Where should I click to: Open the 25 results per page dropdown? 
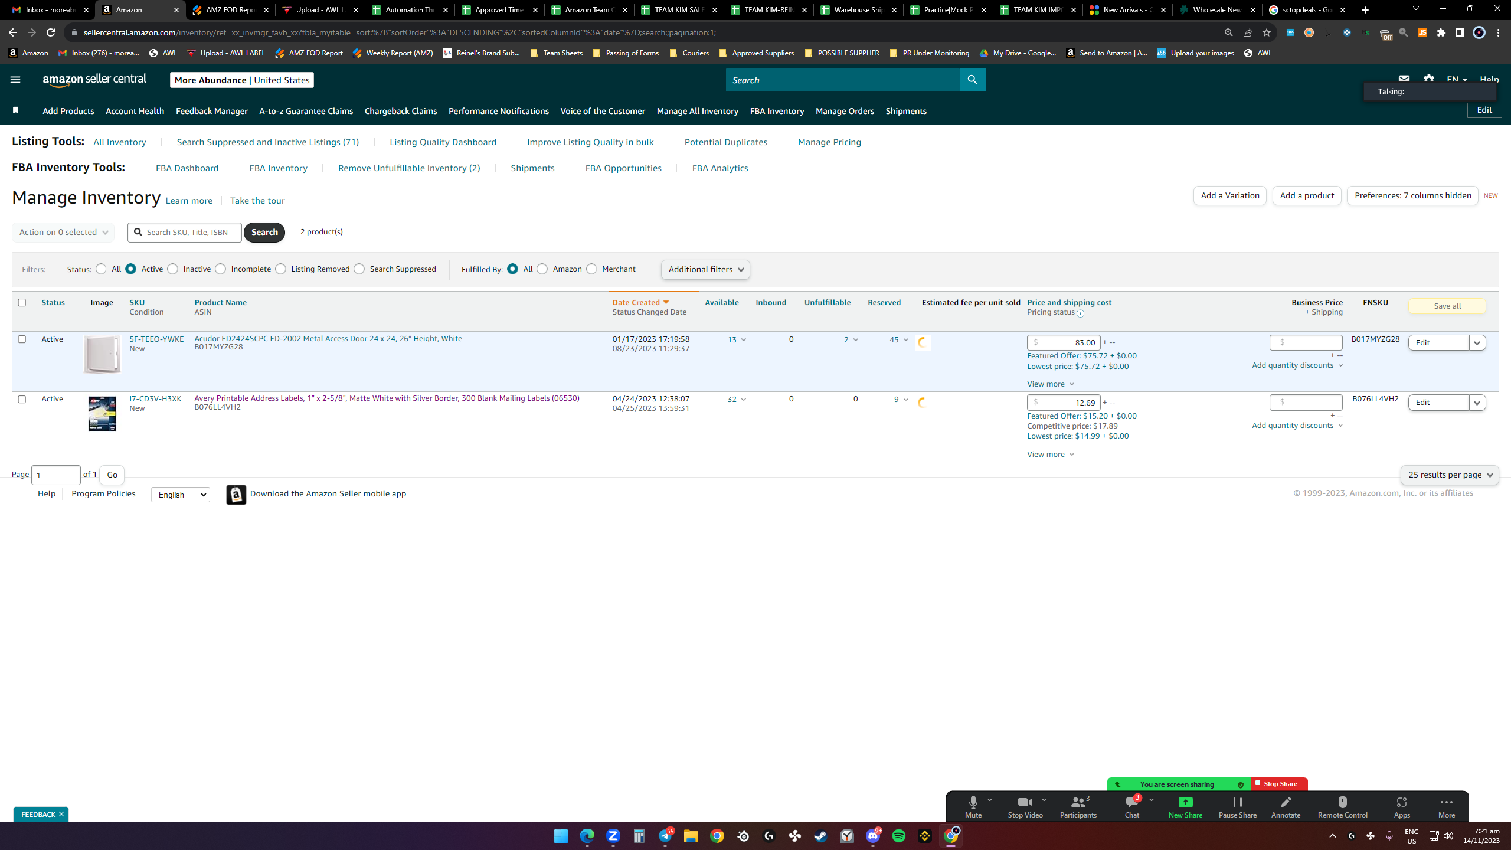tap(1450, 475)
